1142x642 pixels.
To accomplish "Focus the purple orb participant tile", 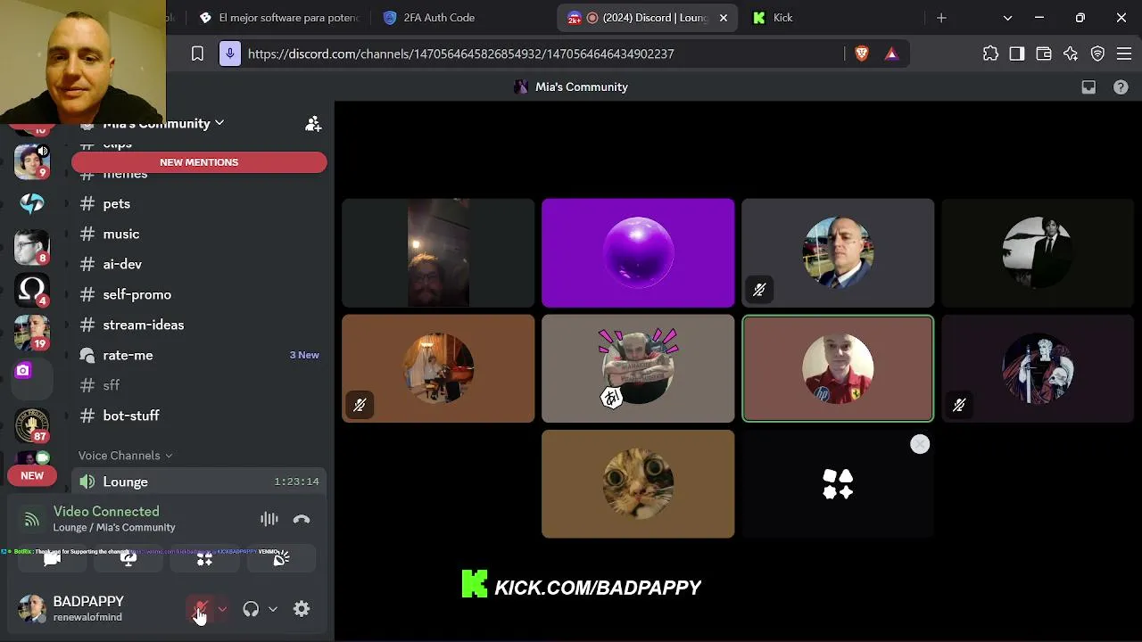I will click(638, 253).
